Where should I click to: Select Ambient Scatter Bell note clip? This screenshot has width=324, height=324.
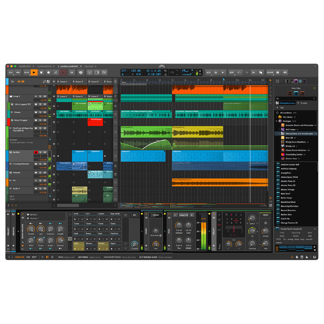290,165
